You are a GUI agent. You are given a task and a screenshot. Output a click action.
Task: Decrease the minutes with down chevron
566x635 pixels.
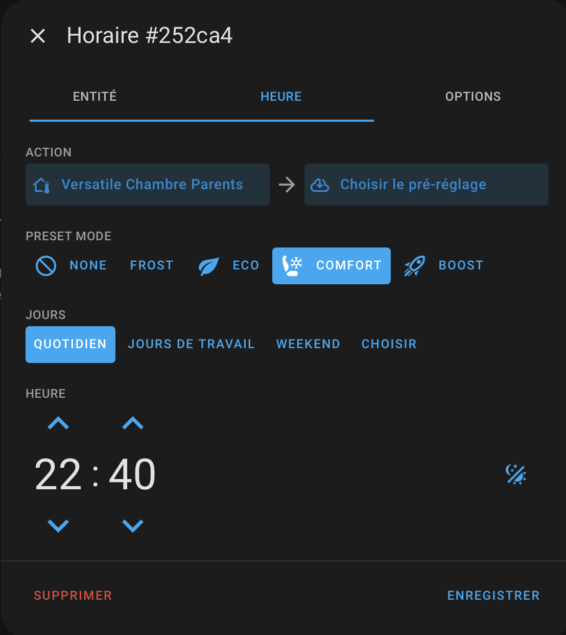coord(133,525)
